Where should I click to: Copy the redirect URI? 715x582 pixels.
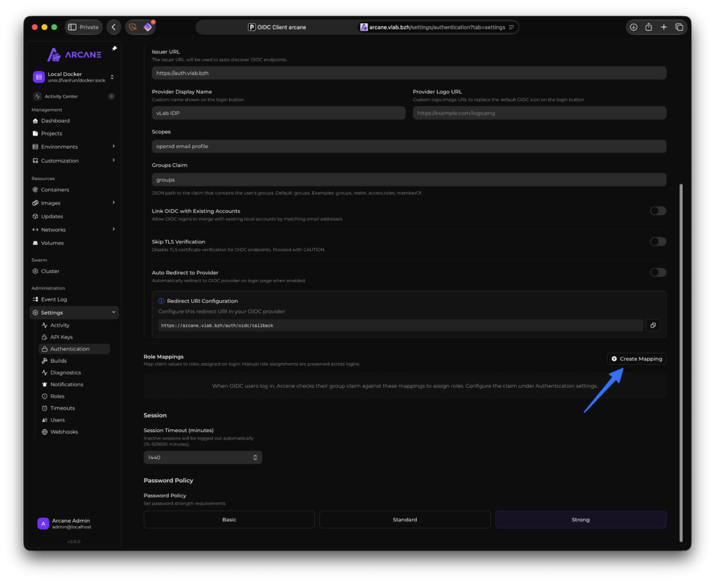pyautogui.click(x=653, y=325)
